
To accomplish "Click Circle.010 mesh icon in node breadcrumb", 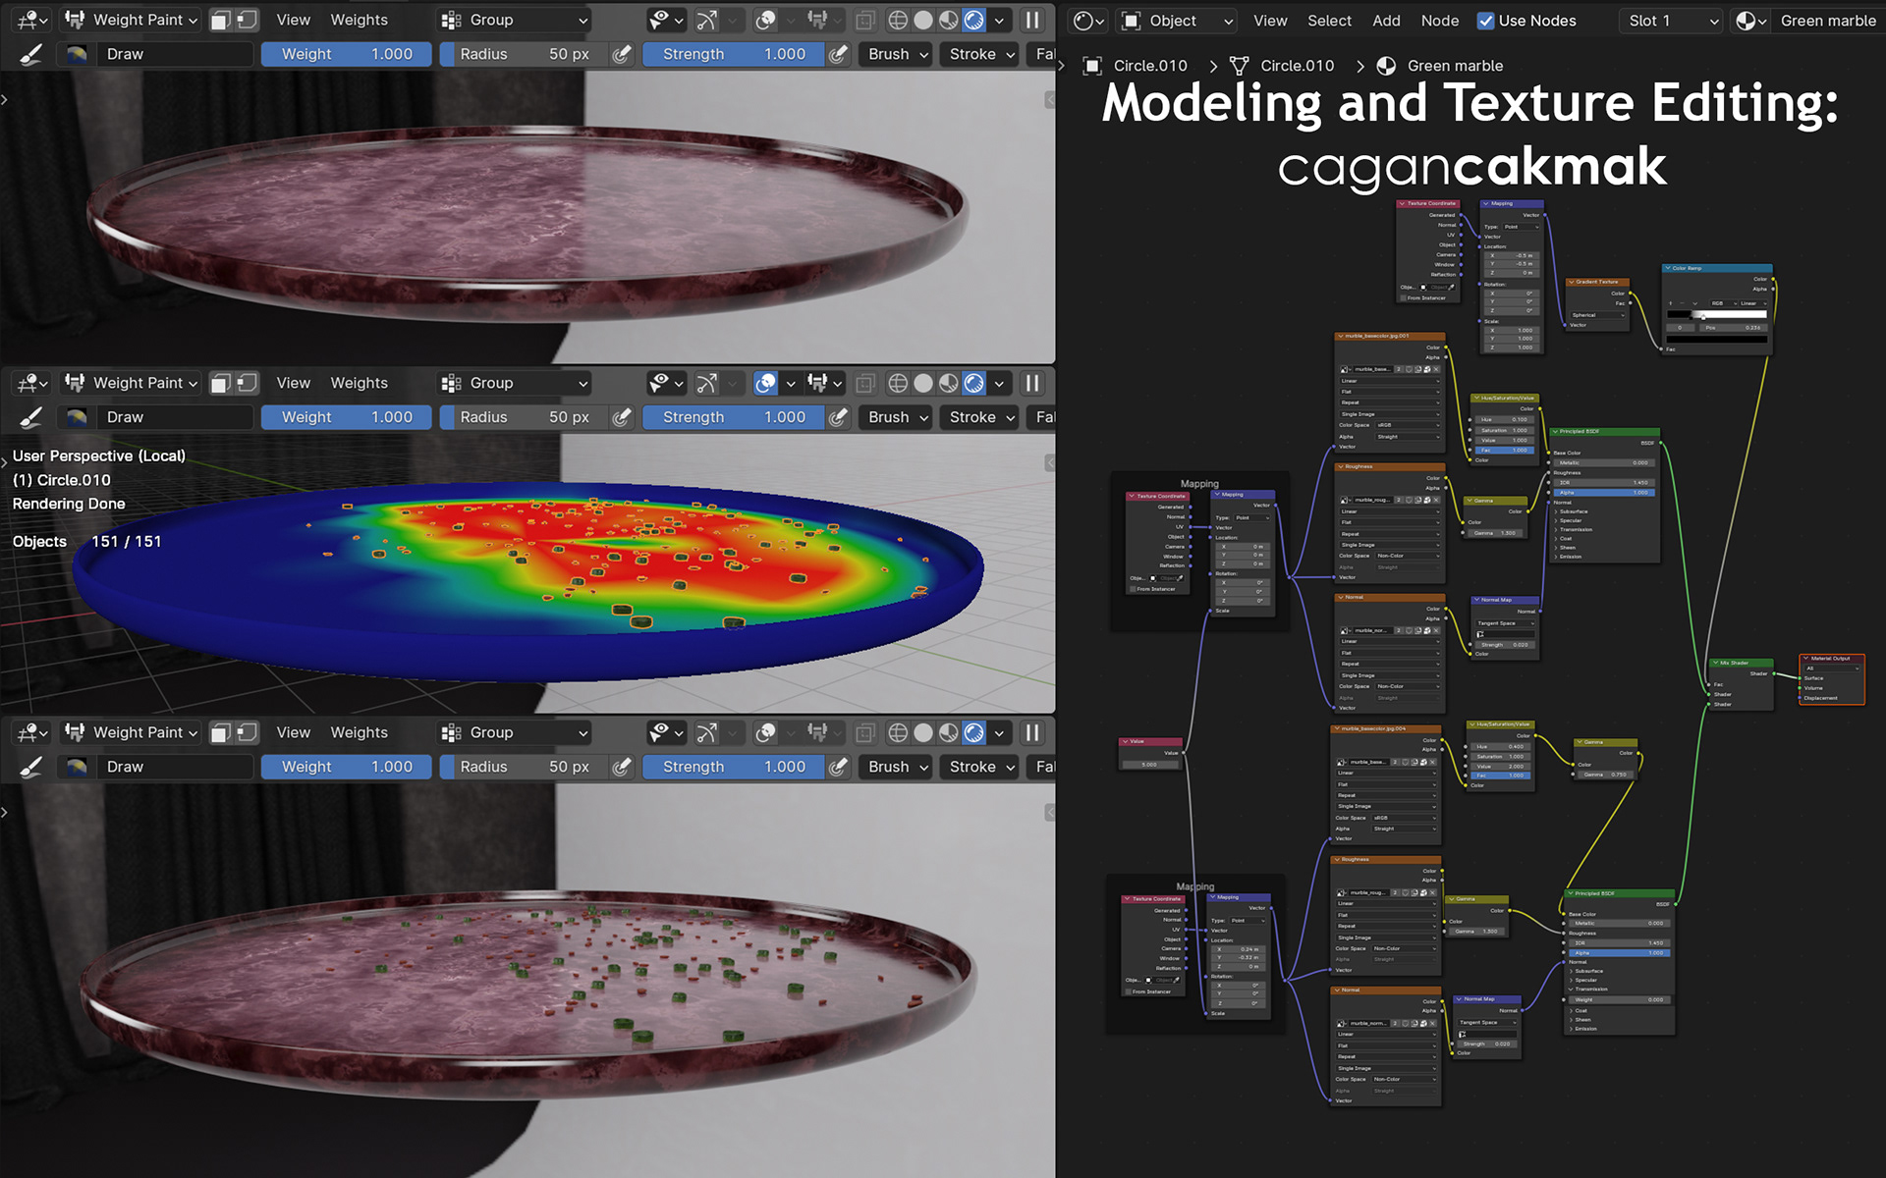I will 1240,66.
